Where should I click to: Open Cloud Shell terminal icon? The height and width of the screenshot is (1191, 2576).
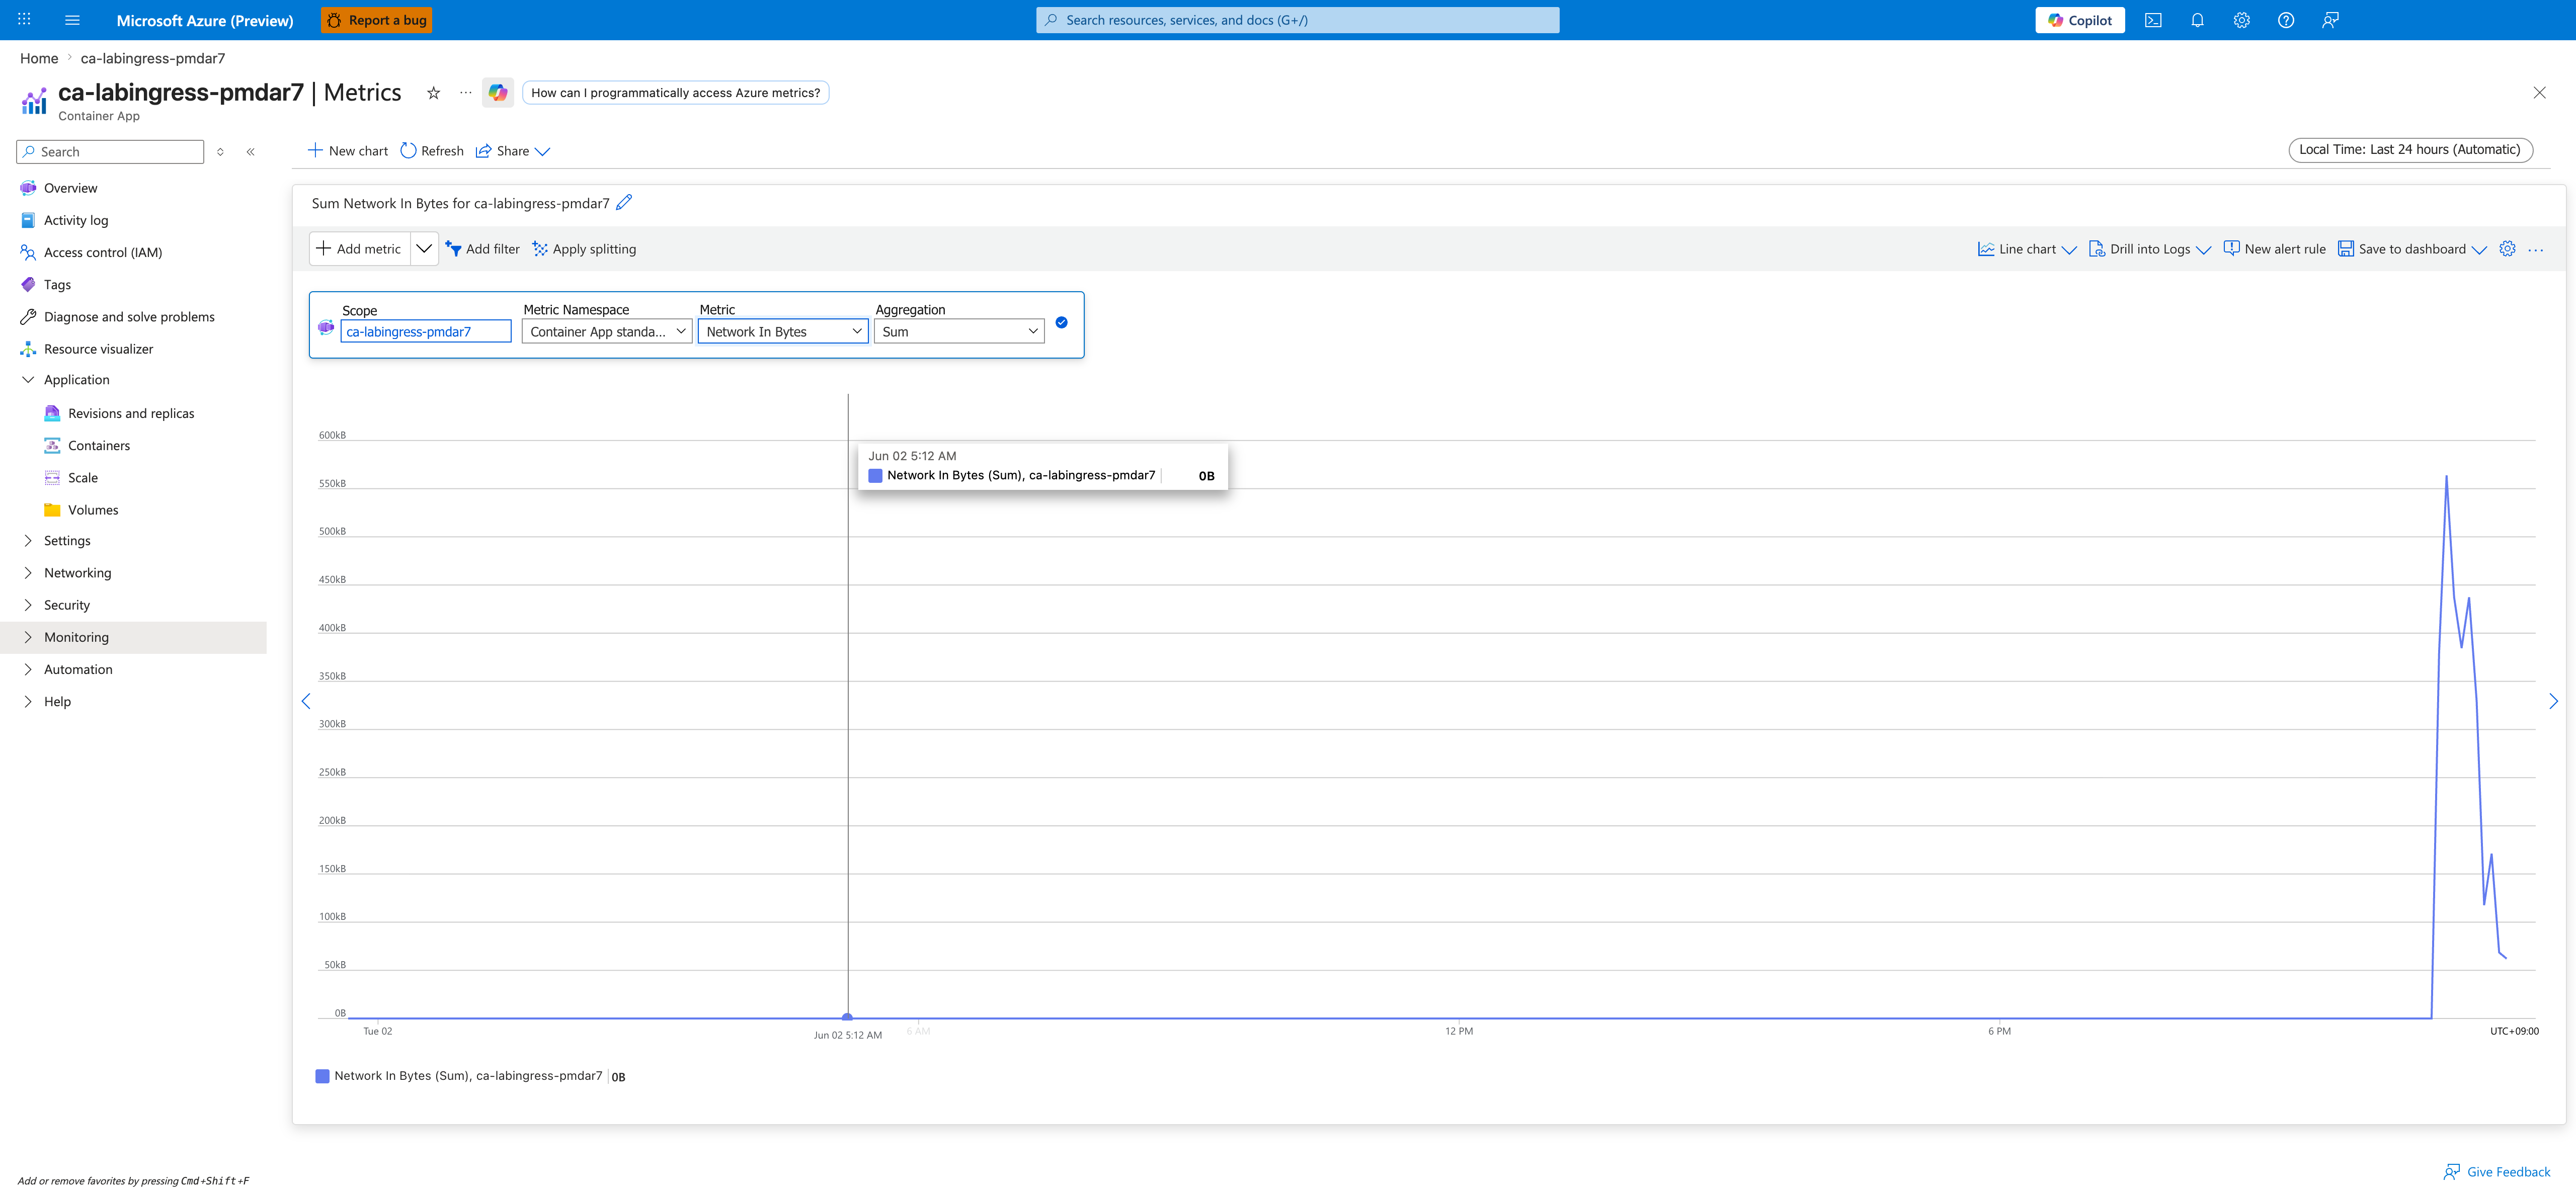tap(2153, 20)
